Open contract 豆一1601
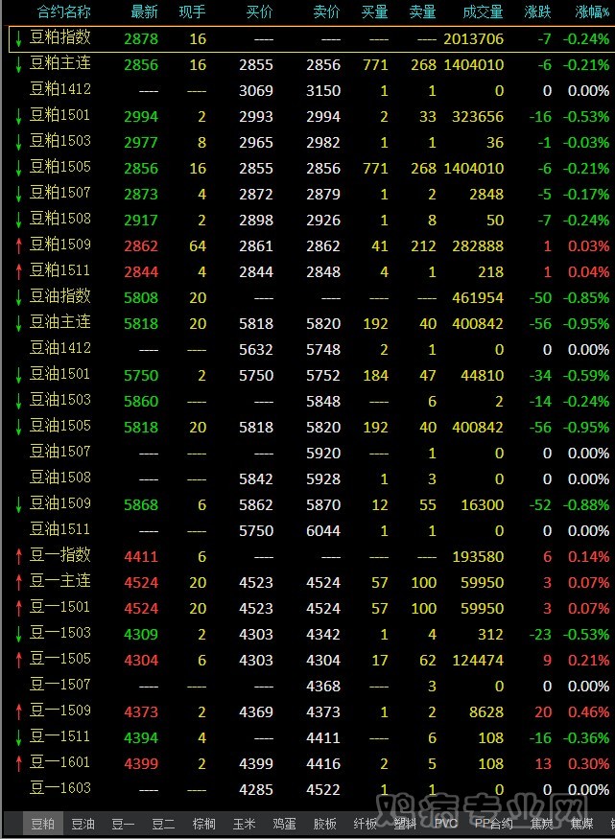 click(312, 763)
